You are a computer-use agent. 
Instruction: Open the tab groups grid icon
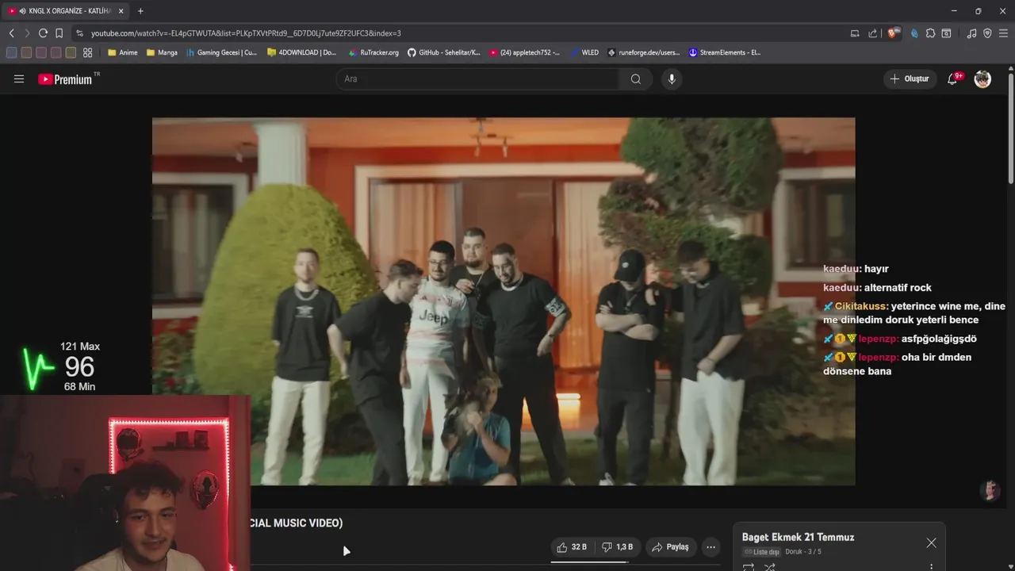[87, 52]
